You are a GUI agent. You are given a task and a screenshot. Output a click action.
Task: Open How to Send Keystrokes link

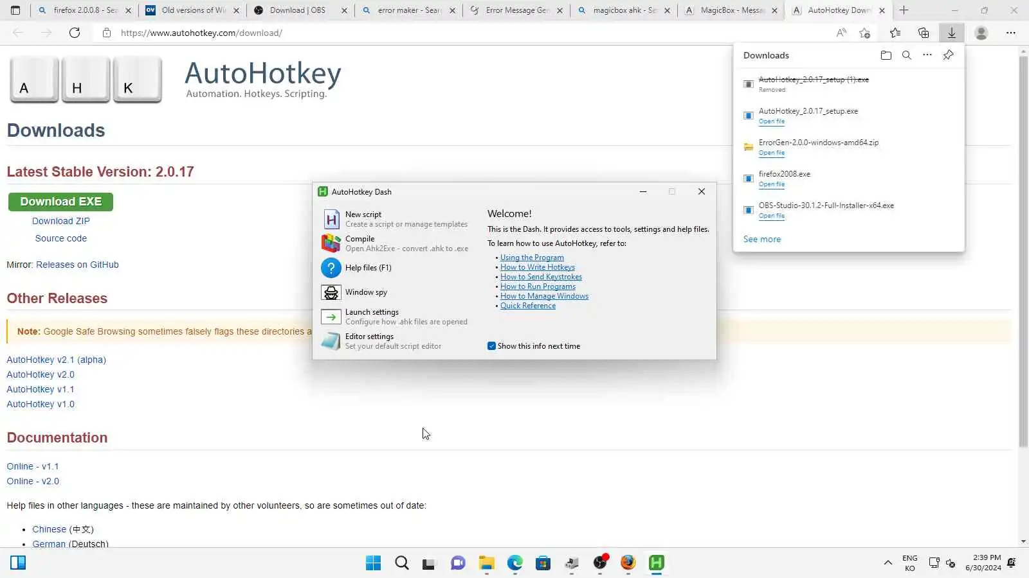pos(541,277)
